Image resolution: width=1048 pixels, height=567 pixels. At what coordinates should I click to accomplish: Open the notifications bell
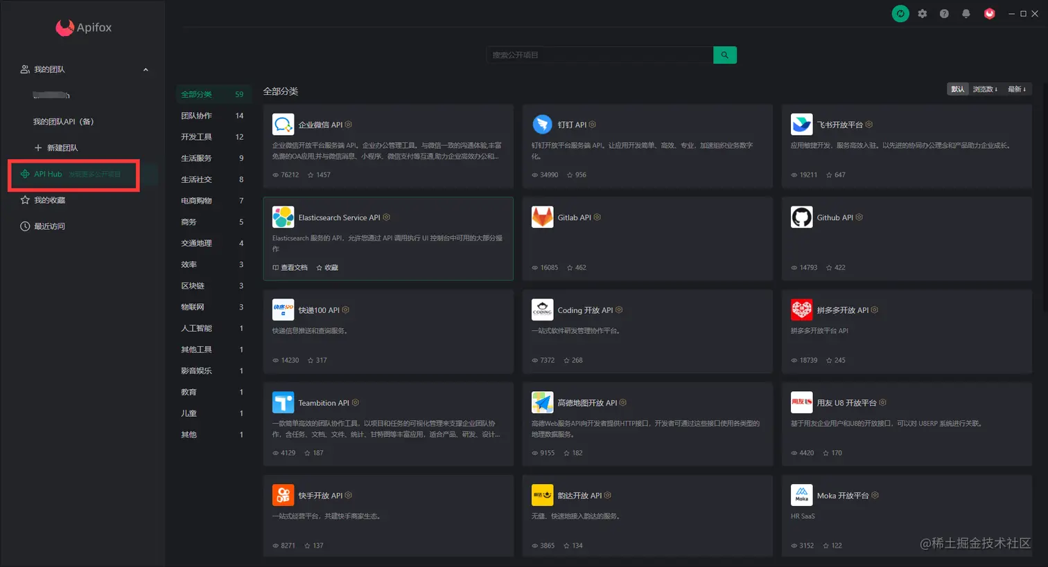tap(966, 14)
